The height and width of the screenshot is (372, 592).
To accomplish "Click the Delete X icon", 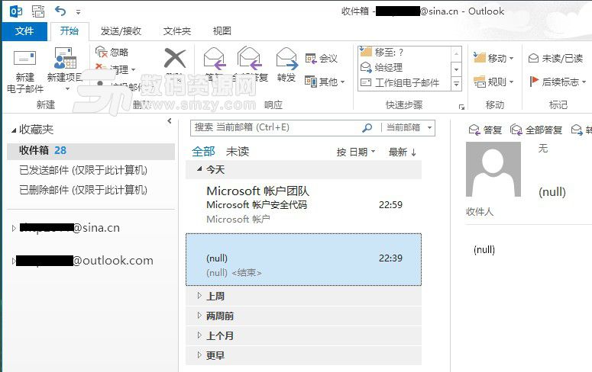I will (x=175, y=59).
